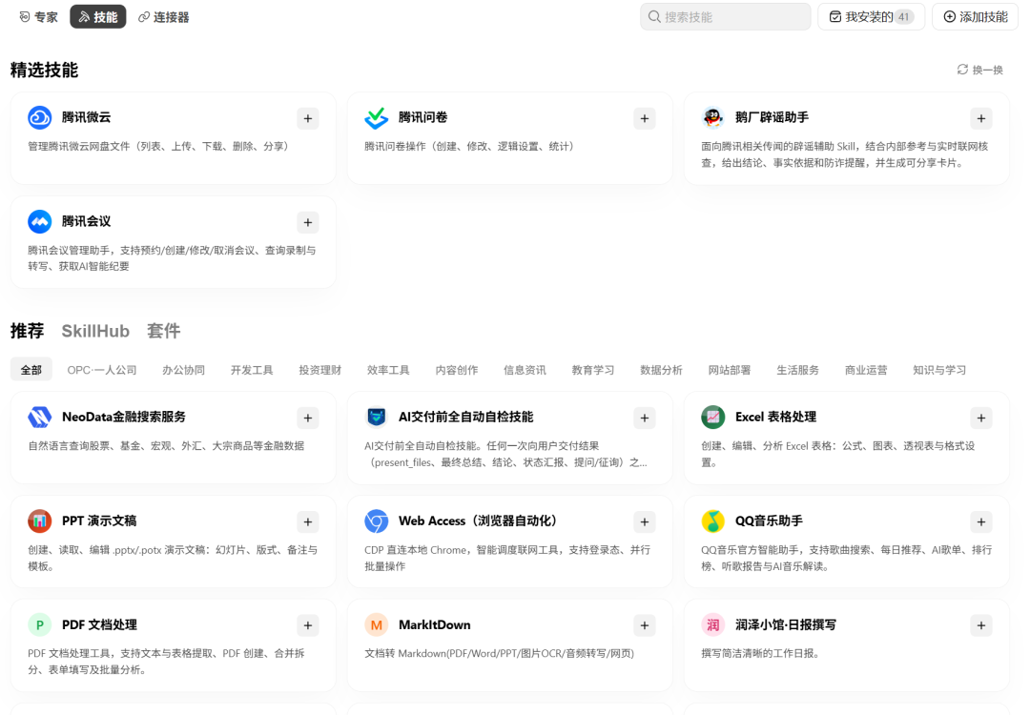
Task: Open the MarkItDown card title
Action: (434, 625)
